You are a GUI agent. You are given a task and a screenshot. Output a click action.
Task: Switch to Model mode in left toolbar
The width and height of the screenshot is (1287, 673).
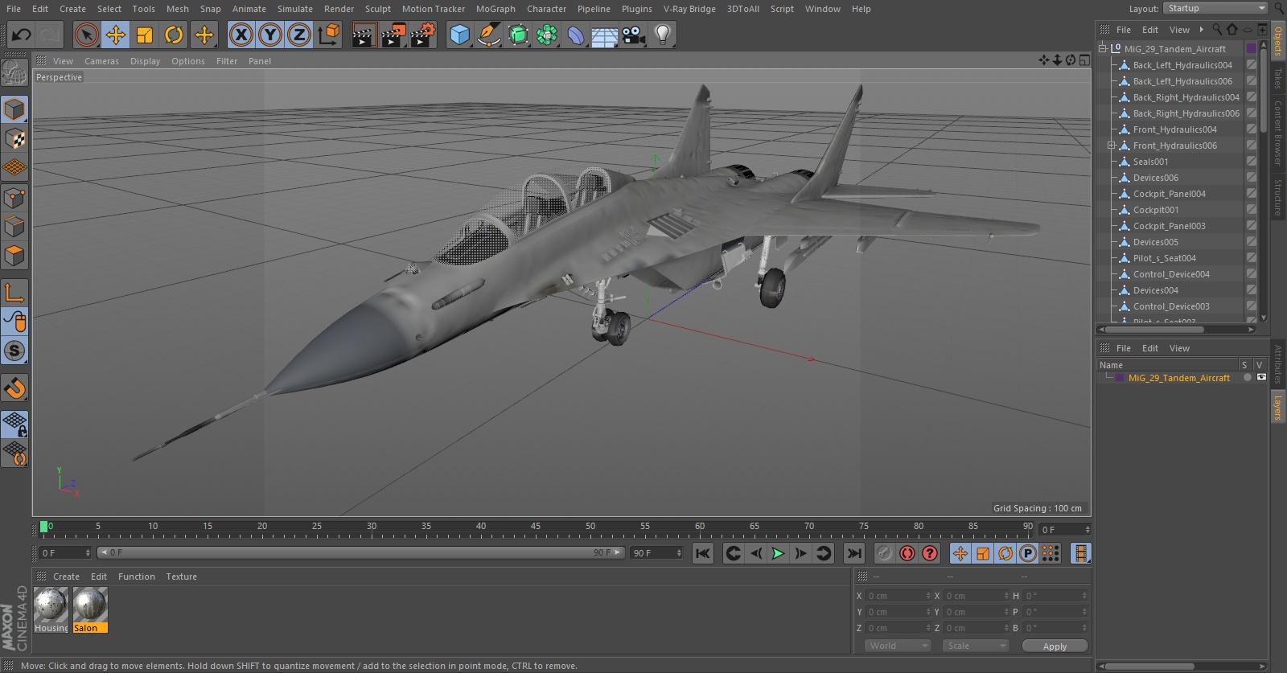click(14, 109)
